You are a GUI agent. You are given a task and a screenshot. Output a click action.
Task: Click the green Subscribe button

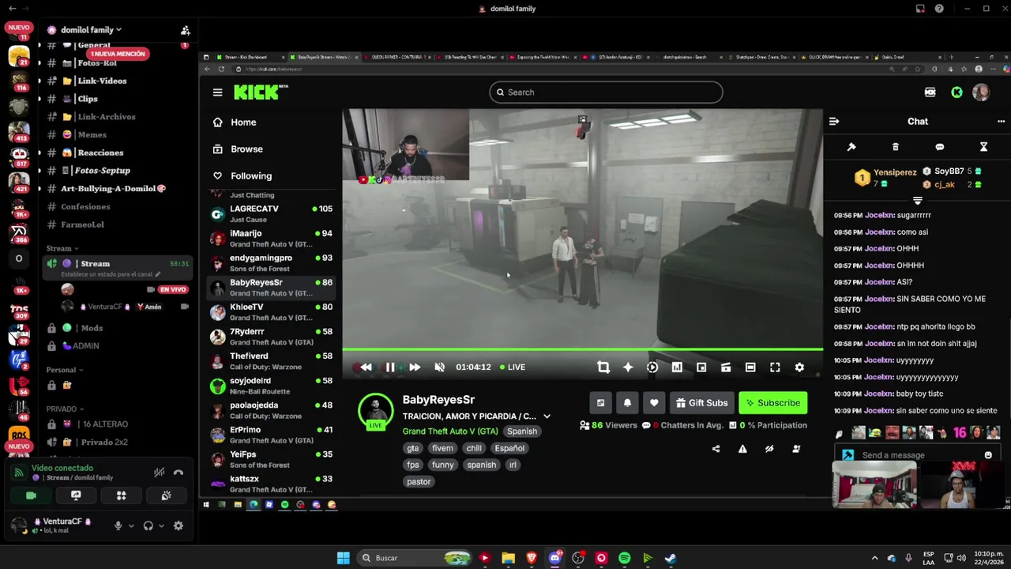click(x=773, y=403)
